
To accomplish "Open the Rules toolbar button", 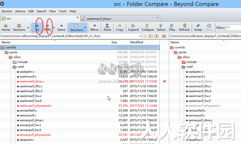I will tap(107, 28).
